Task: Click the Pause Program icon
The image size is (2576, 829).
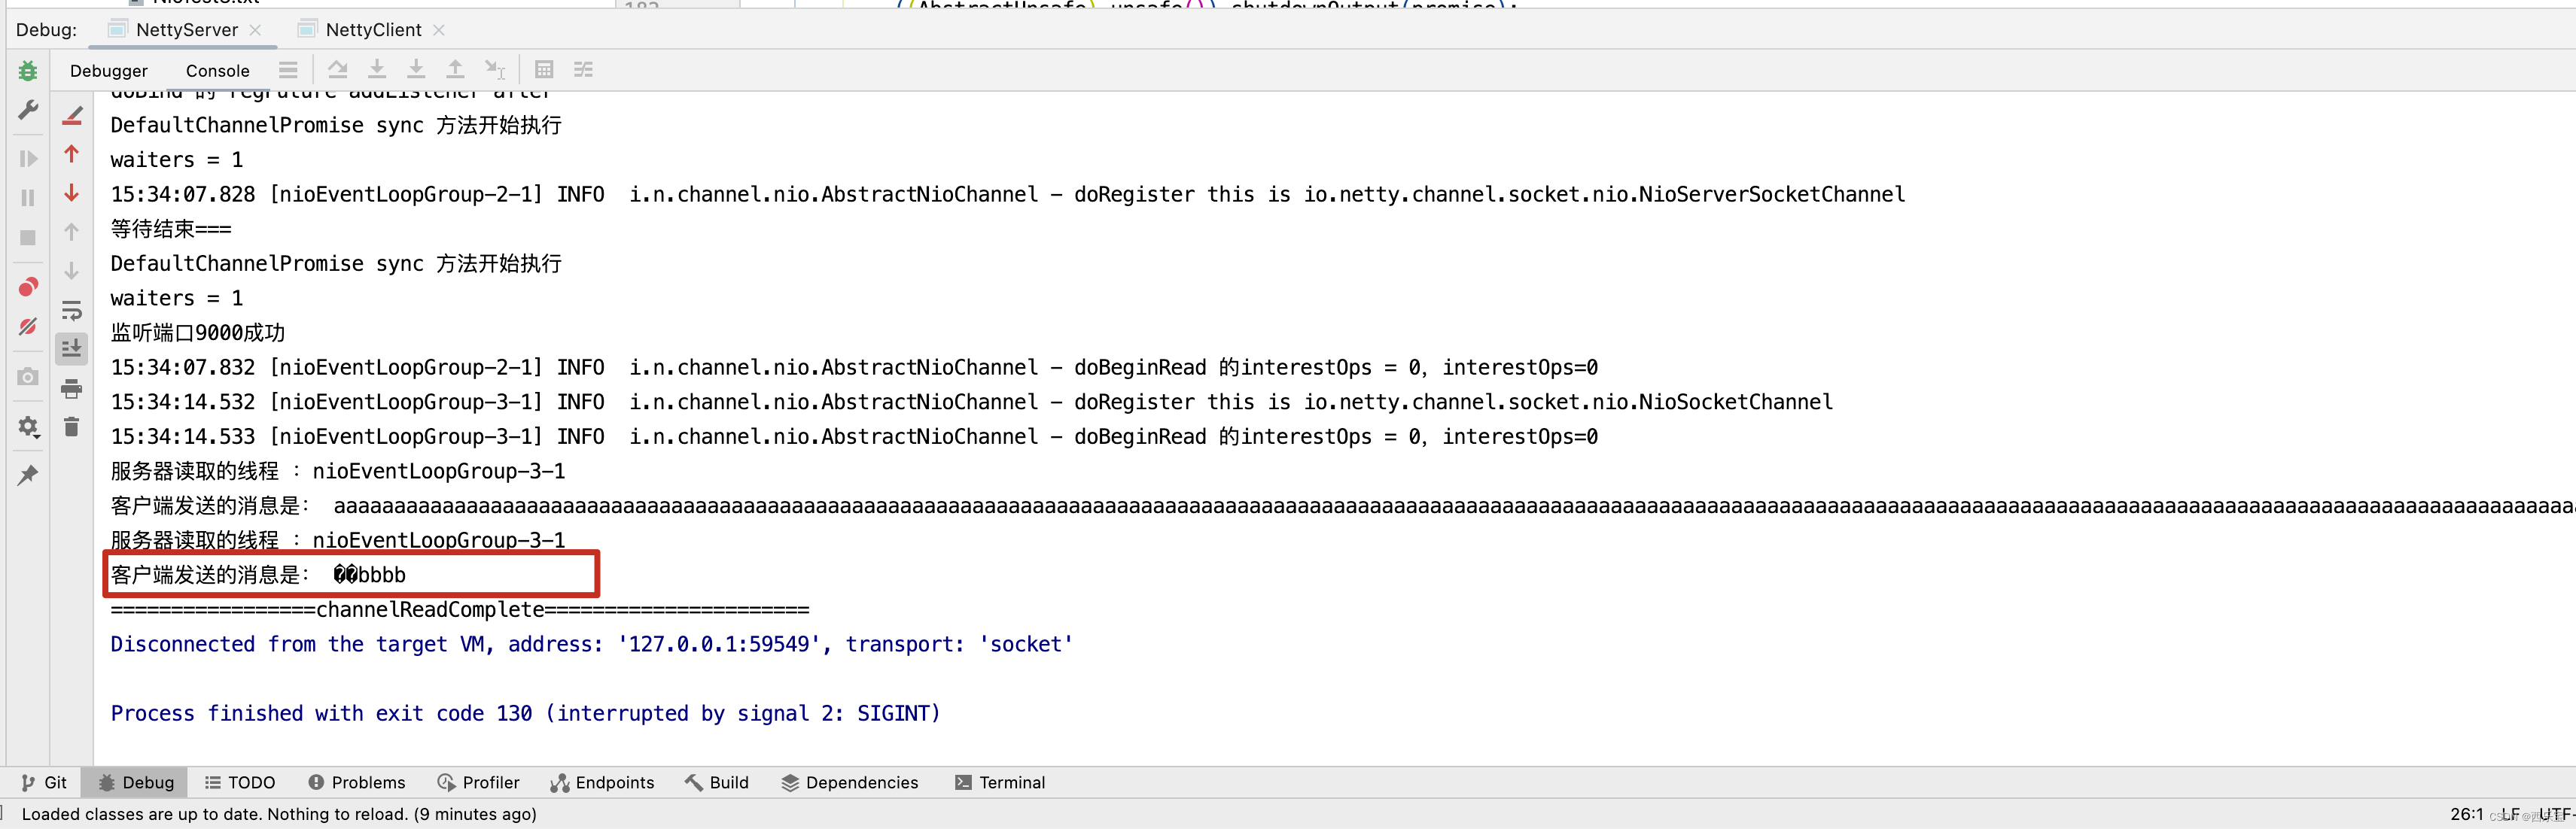Action: (x=28, y=198)
